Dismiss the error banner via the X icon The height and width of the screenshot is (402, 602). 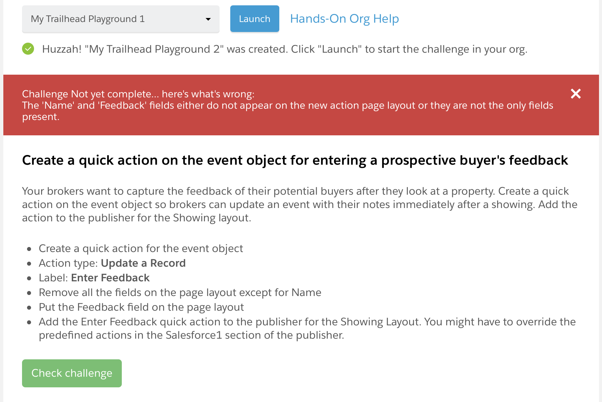pyautogui.click(x=576, y=94)
